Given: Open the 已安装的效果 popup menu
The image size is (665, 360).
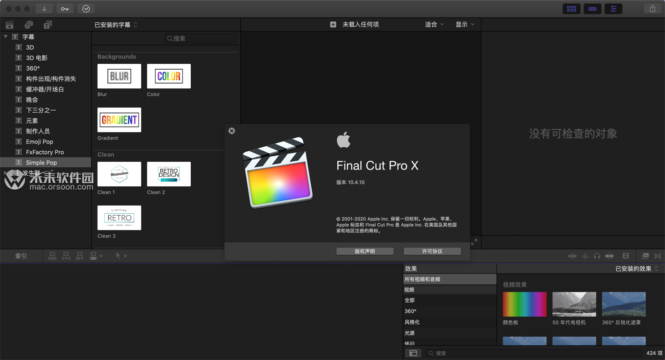Looking at the screenshot, I should [637, 269].
